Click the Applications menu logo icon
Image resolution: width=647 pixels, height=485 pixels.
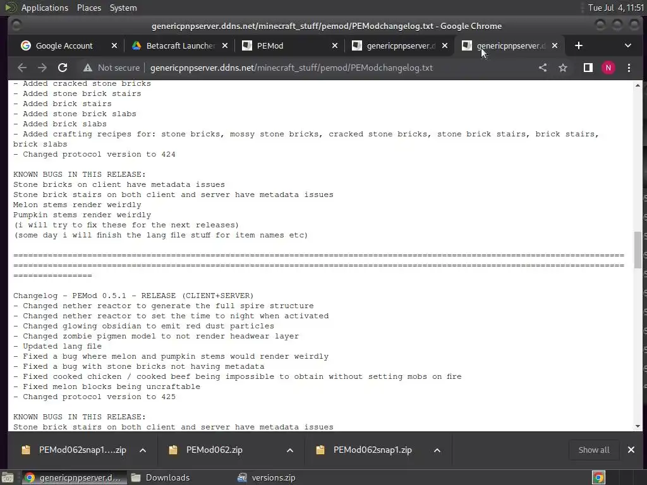10,8
